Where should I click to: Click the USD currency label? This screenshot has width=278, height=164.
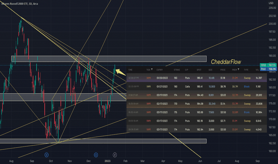click(271, 3)
